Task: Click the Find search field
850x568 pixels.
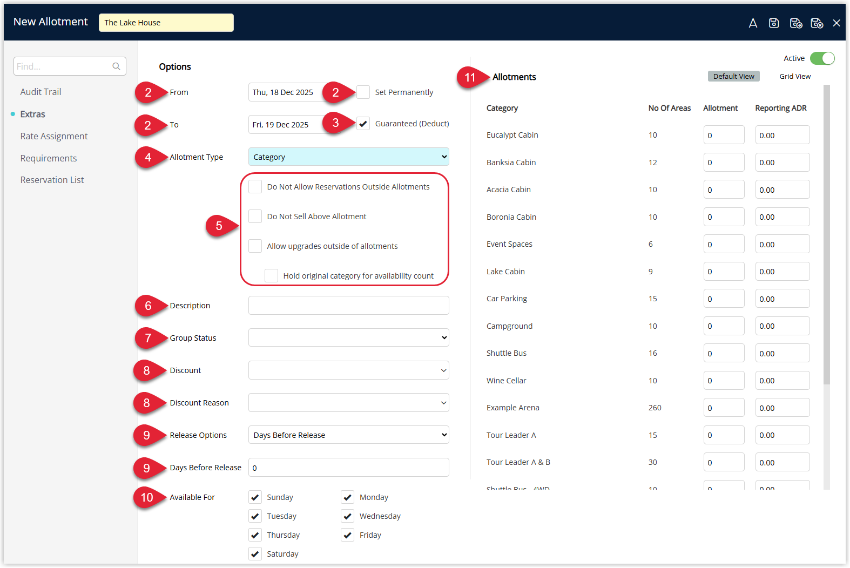Action: click(x=70, y=66)
